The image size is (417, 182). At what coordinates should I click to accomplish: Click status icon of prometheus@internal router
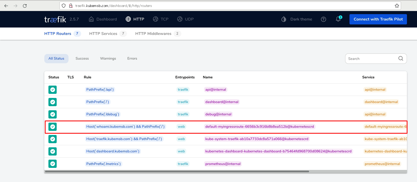point(53,164)
